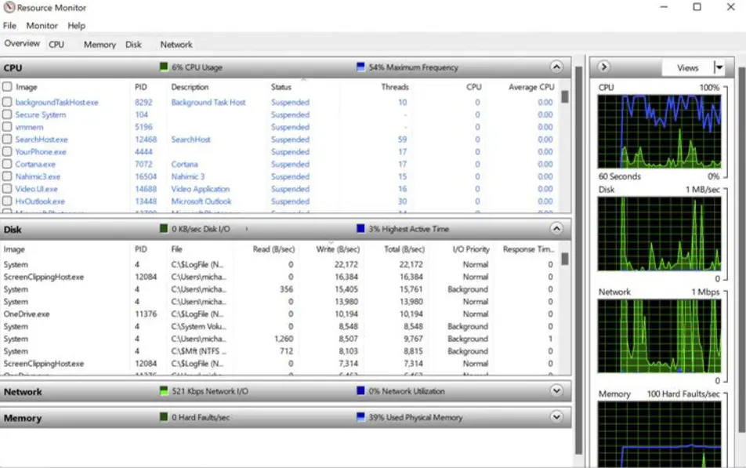The width and height of the screenshot is (746, 468).
Task: Click the green CPU Usage indicator square
Action: [165, 67]
